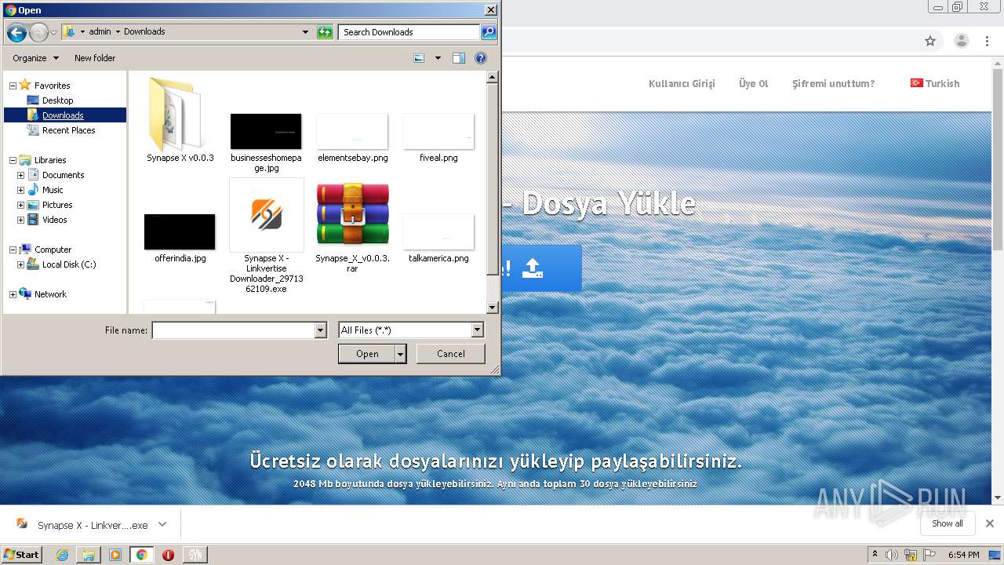Viewport: 1004px width, 565px height.
Task: Open Chrome profile avatar icon
Action: 962,41
